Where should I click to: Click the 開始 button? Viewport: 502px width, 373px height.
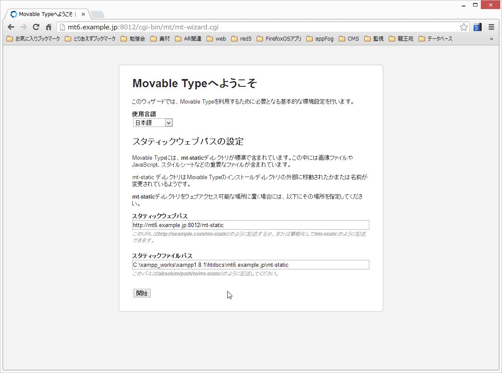(142, 293)
